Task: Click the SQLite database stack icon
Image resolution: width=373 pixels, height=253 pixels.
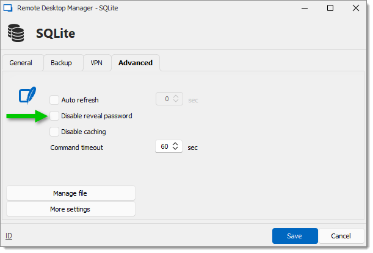Action: pyautogui.click(x=16, y=33)
